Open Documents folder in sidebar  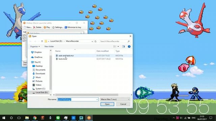click(39, 70)
